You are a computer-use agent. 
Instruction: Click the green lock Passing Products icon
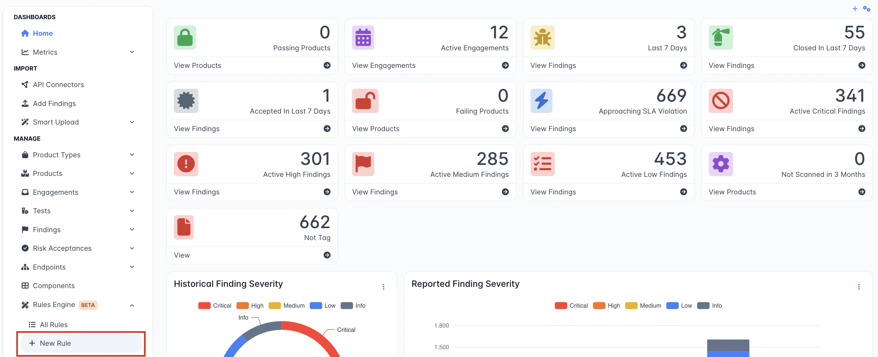click(185, 37)
